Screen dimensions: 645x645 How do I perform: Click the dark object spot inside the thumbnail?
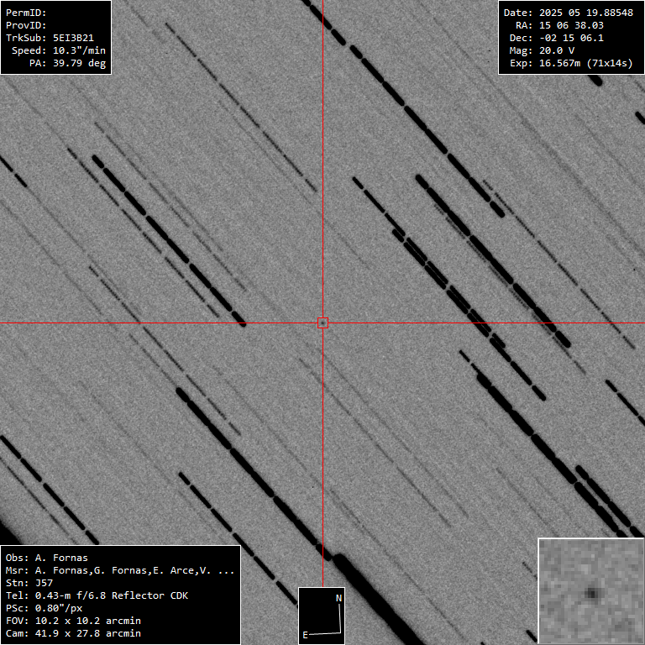pos(592,593)
